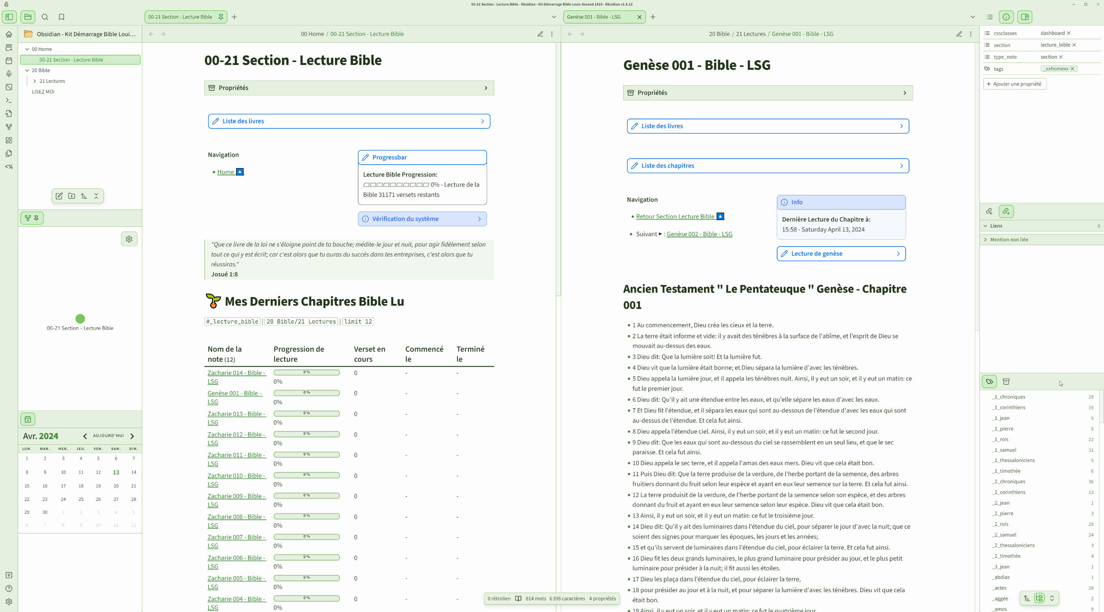Screen dimensions: 1104x612
Task: Open the search icon in top toolbar
Action: tap(45, 17)
